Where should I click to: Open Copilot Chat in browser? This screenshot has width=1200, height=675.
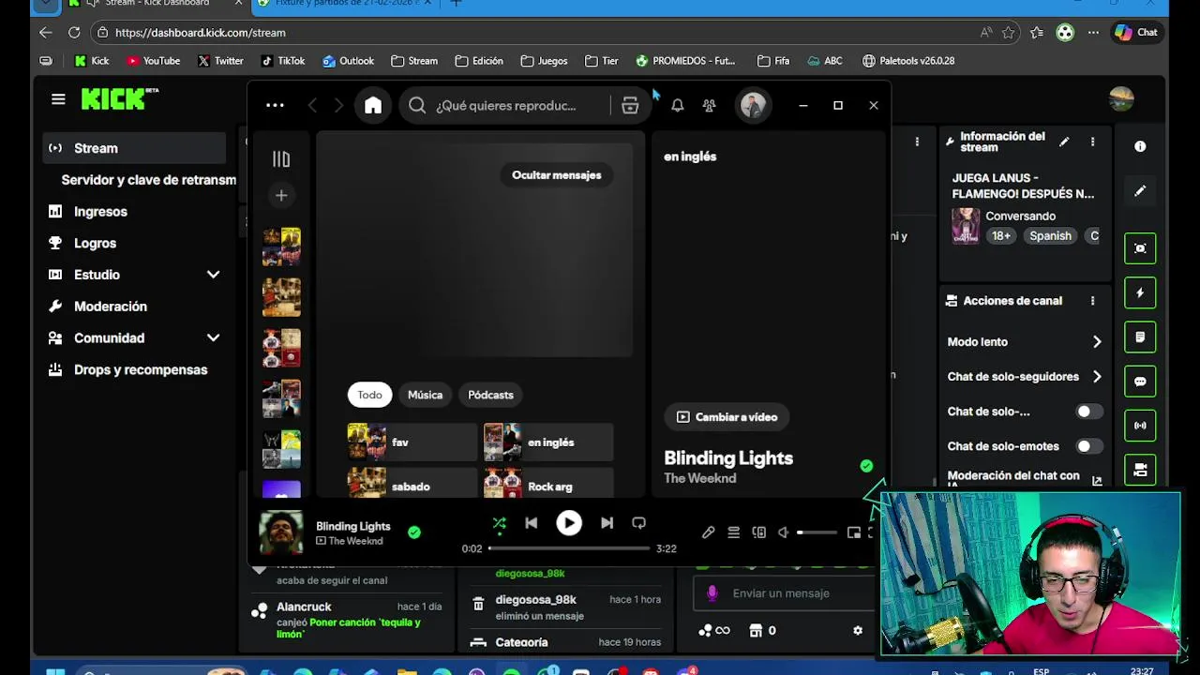1136,32
